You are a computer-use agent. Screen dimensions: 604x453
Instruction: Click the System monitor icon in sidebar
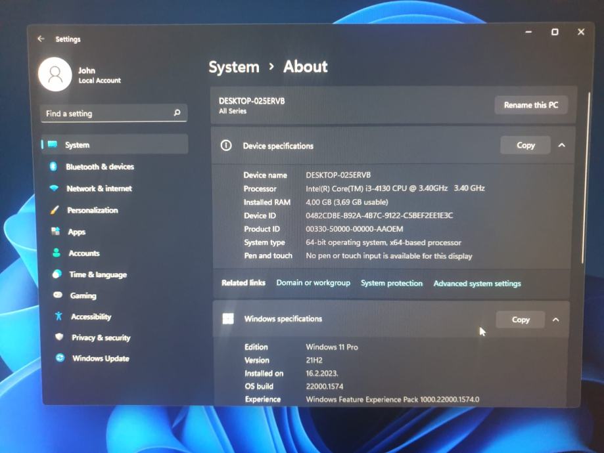click(53, 144)
